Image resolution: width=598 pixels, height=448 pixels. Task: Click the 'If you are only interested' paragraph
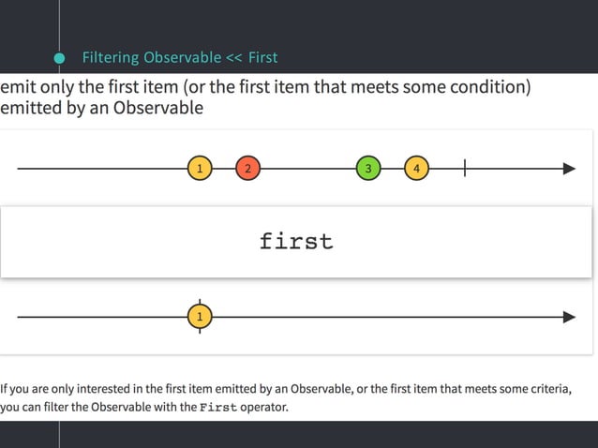coord(286,397)
